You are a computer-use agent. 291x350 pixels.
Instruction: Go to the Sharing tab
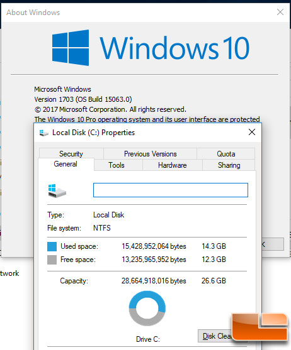click(x=229, y=165)
